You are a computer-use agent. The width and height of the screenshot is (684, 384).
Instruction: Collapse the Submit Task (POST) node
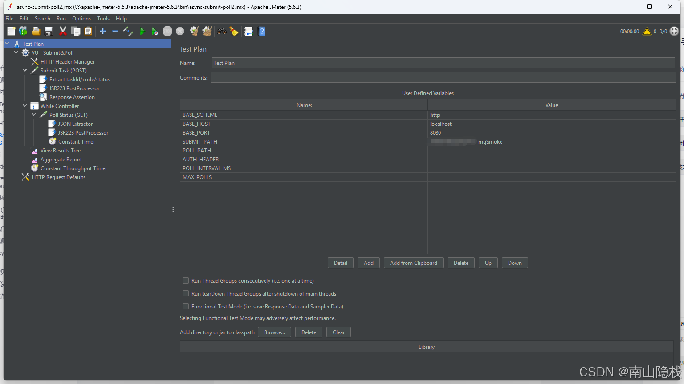tap(25, 70)
